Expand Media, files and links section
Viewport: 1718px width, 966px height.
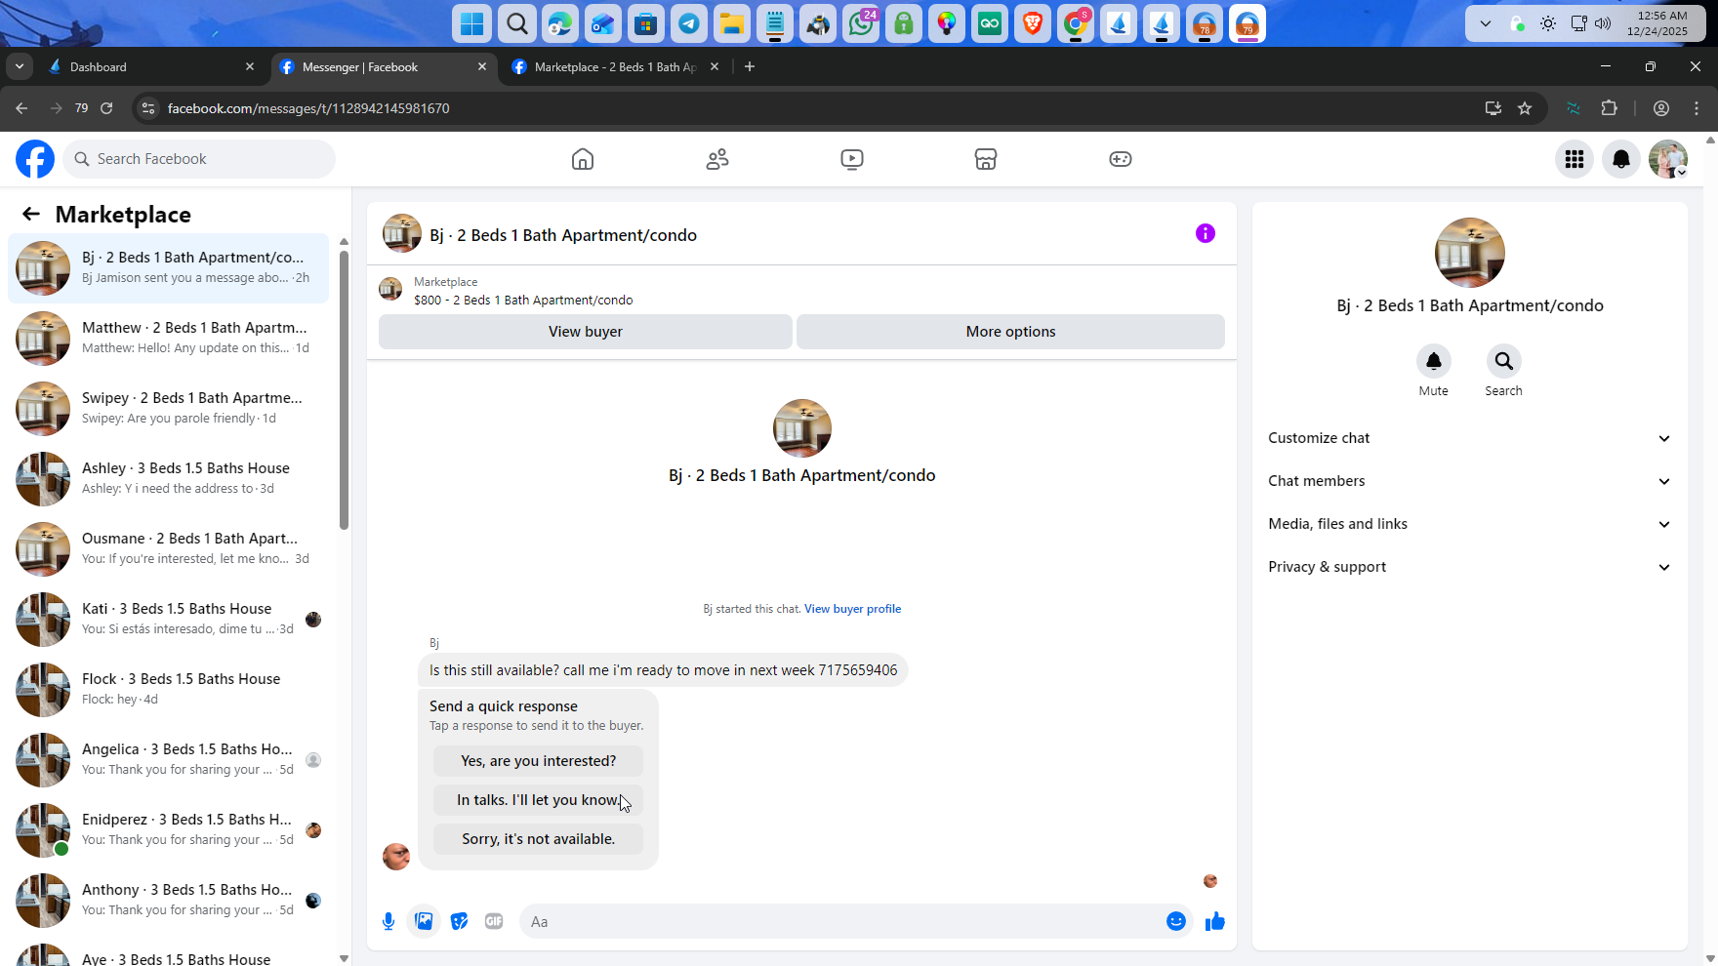[1469, 524]
